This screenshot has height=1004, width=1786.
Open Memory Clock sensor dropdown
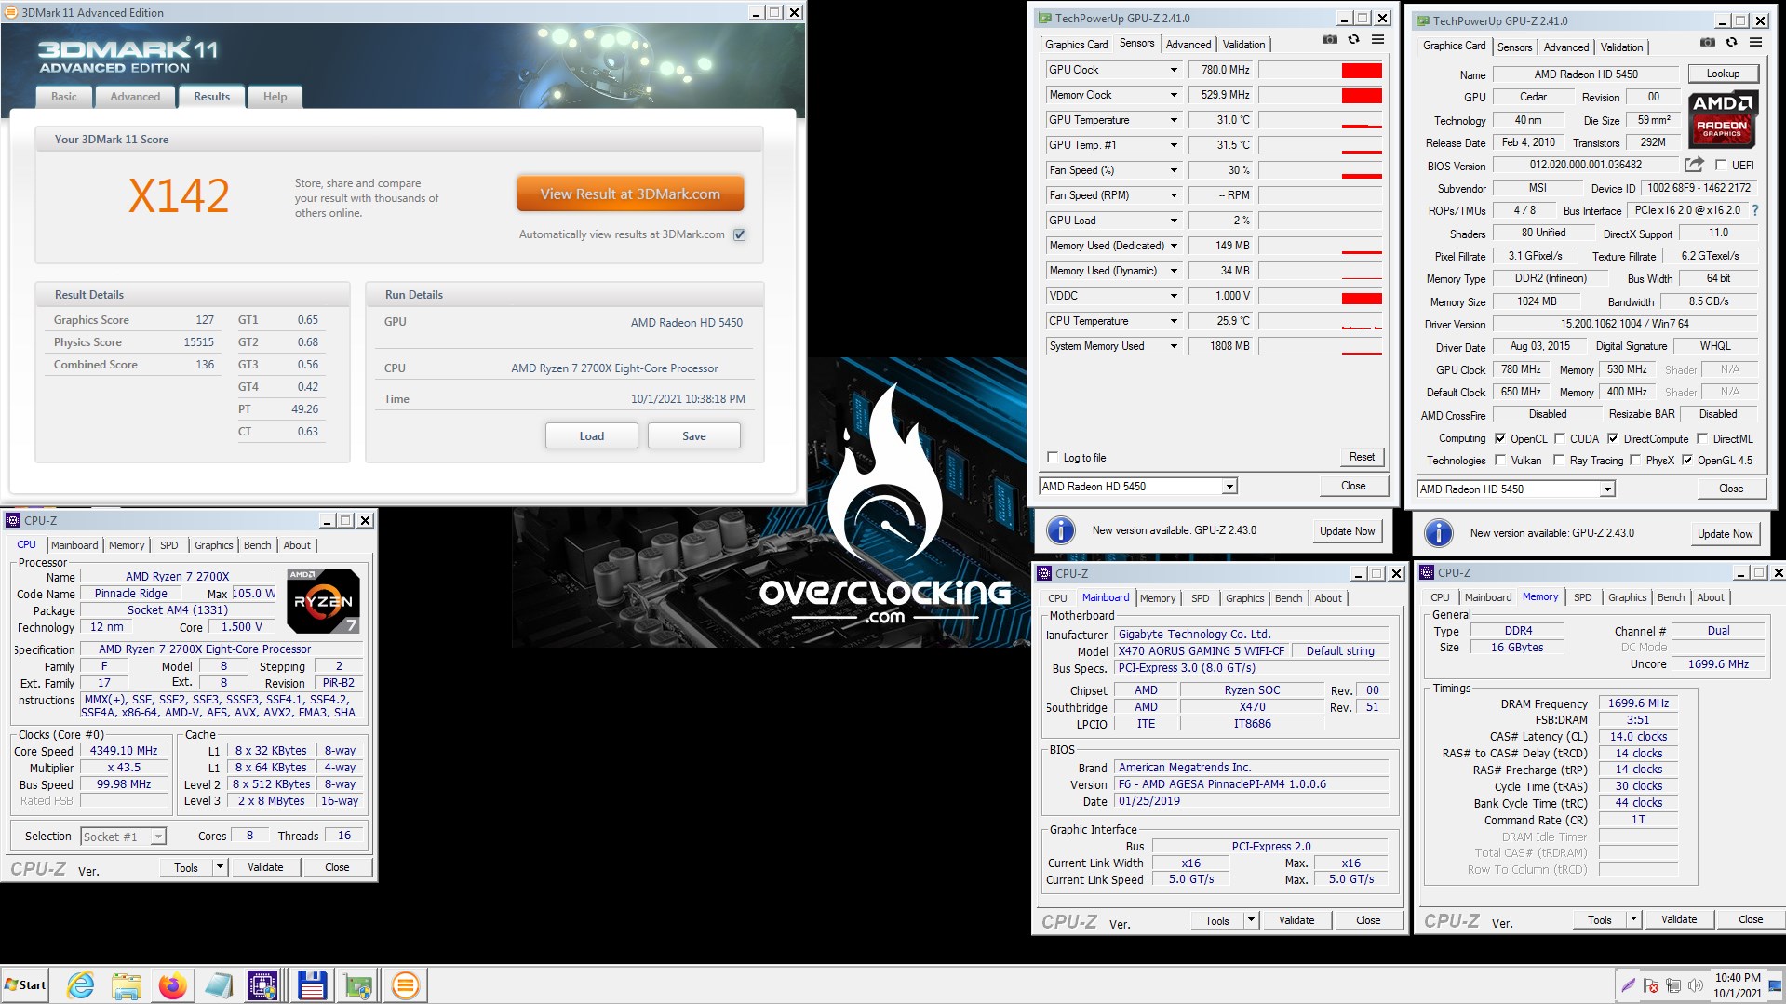tap(1174, 95)
